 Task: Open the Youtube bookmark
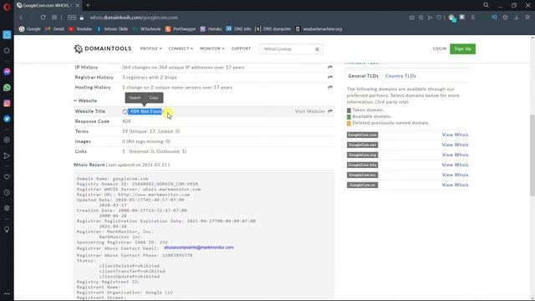click(80, 29)
